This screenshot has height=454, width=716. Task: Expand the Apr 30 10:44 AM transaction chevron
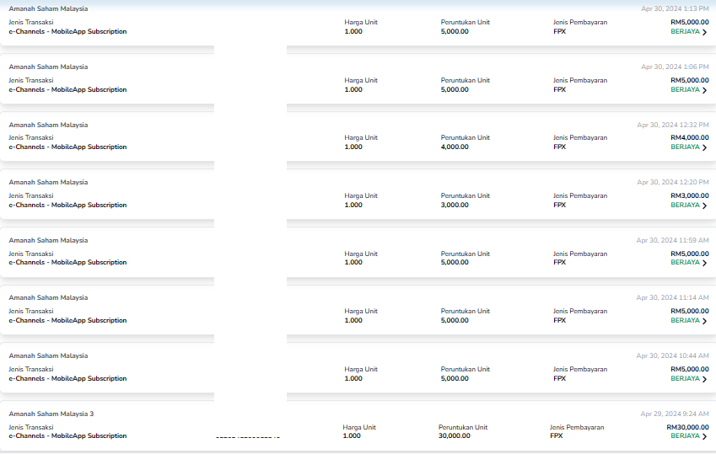pyautogui.click(x=704, y=379)
